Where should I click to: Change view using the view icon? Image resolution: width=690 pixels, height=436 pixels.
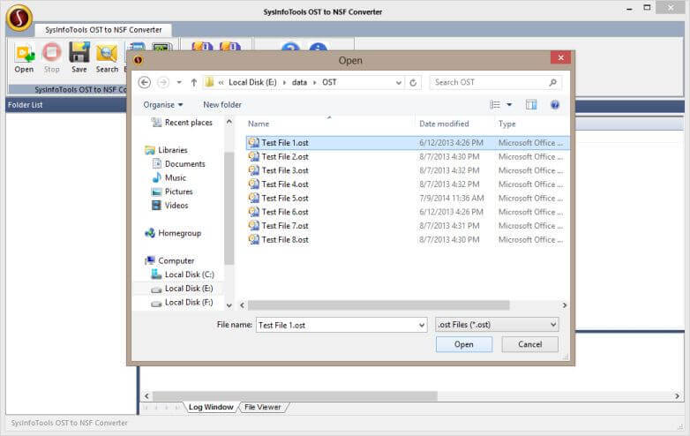coord(495,105)
